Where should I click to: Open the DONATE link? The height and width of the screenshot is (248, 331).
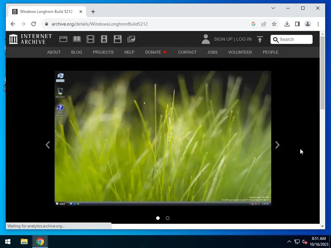[156, 52]
